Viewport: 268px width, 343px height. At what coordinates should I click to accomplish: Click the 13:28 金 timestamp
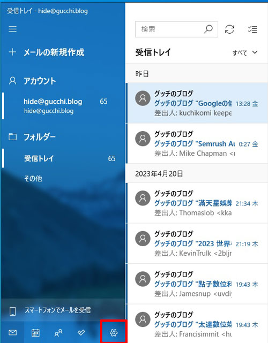point(247,104)
